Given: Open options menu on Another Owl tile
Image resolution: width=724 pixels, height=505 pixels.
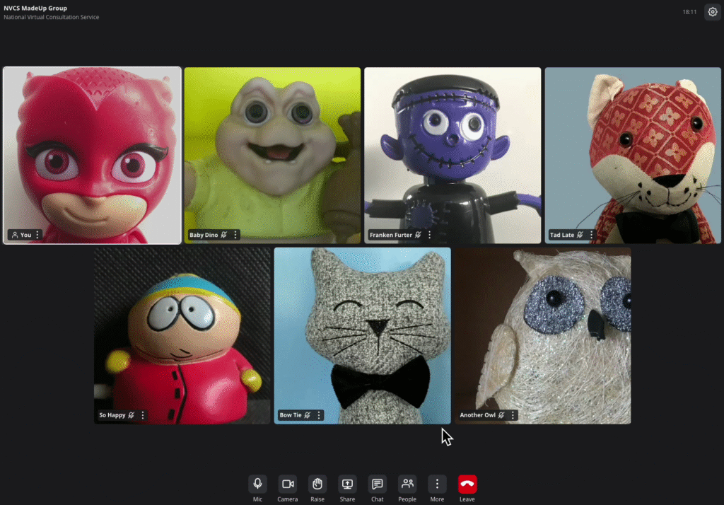Looking at the screenshot, I should pos(513,415).
